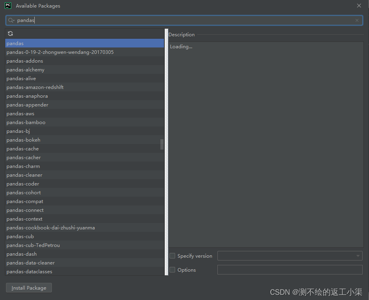369x300 pixels.
Task: Select the pandas-cub package row
Action: click(85, 237)
